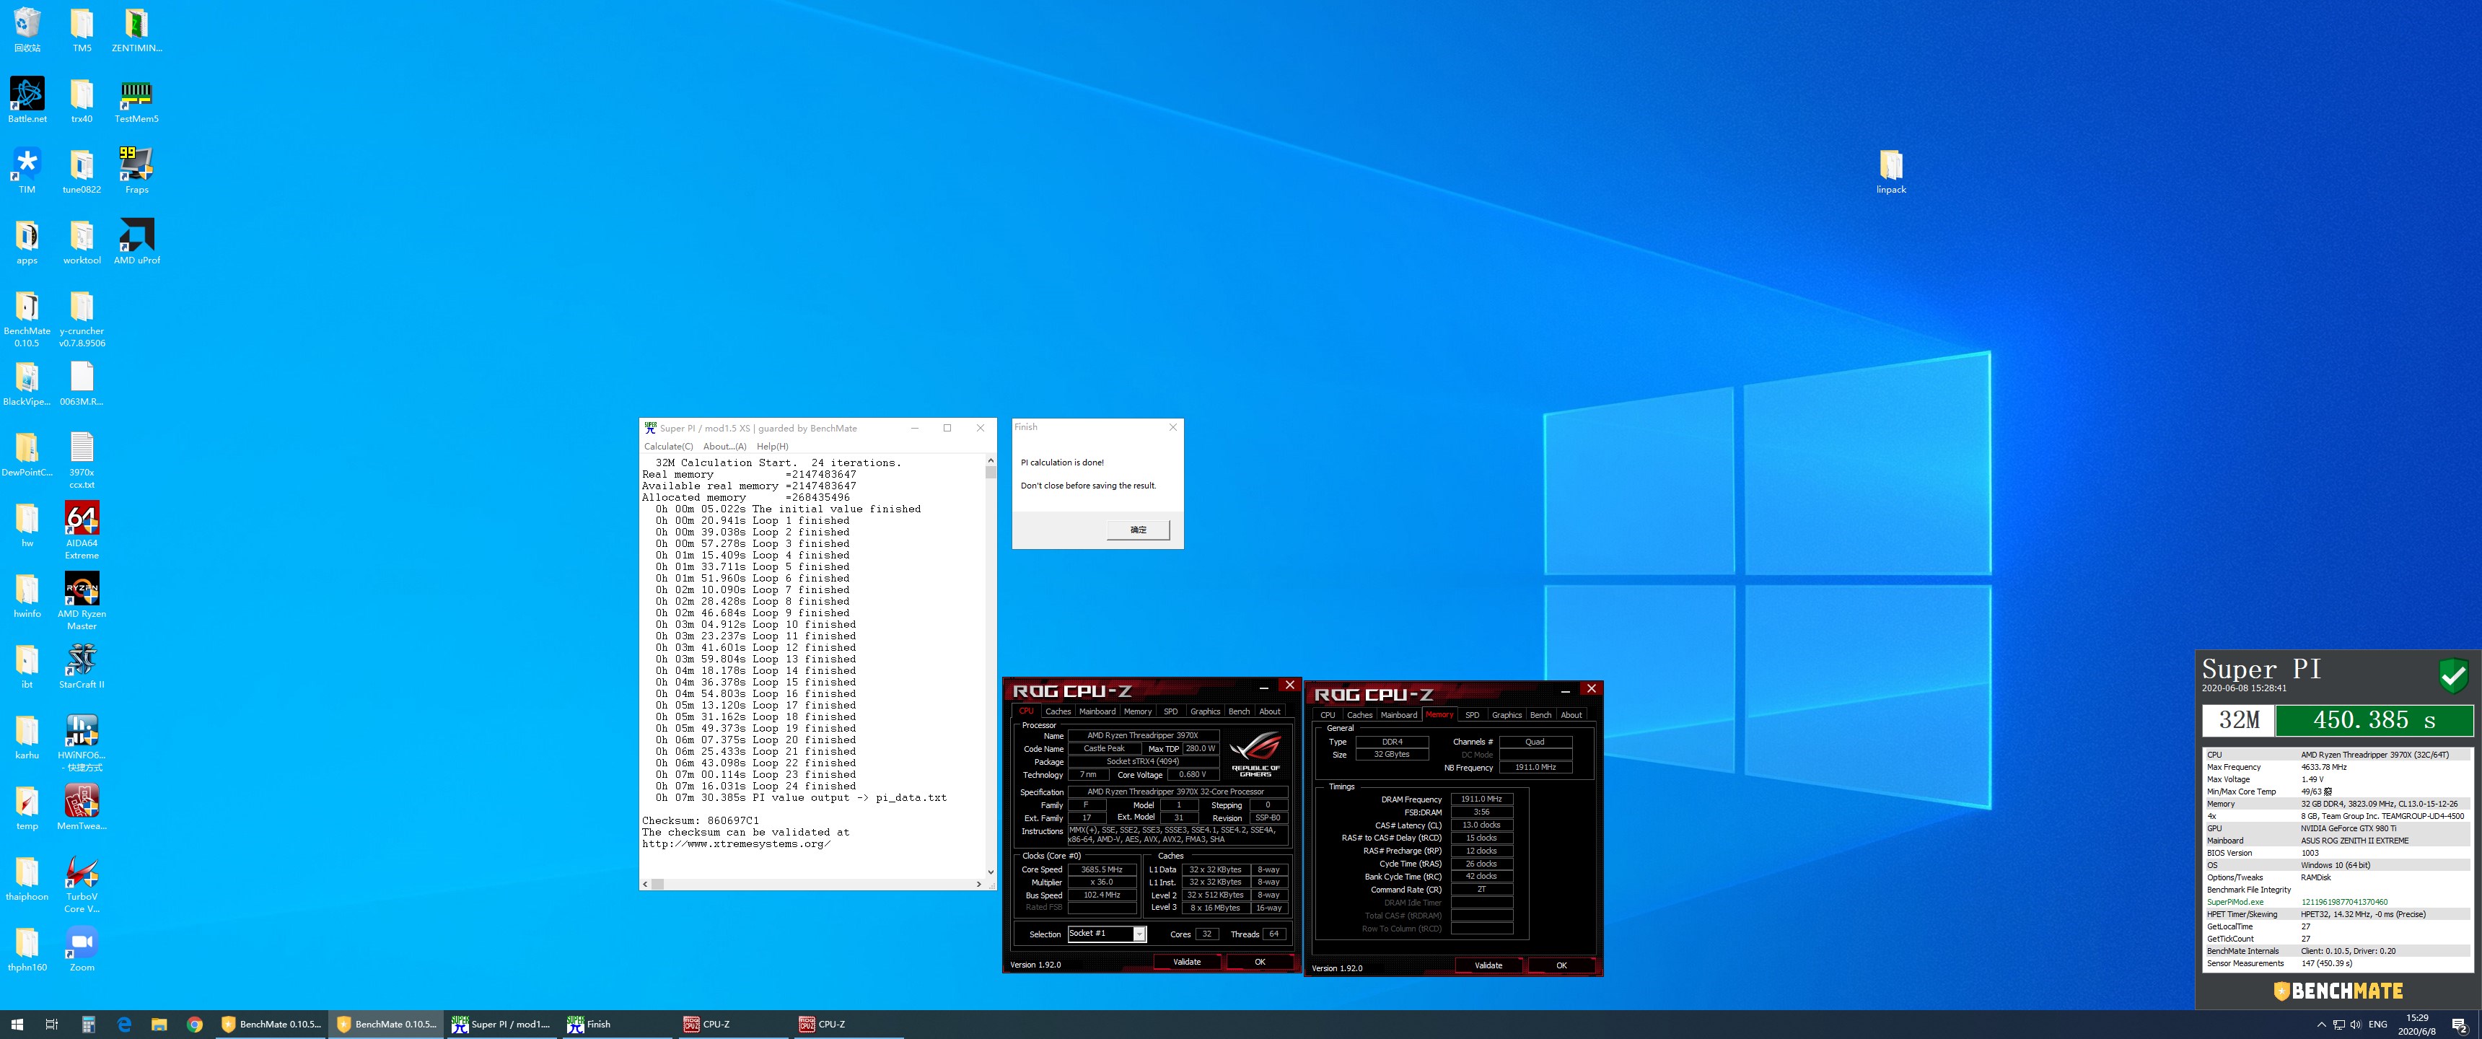Open the y-cruncher v0.7.8.9506 folder
The height and width of the screenshot is (1039, 2482).
(x=82, y=319)
